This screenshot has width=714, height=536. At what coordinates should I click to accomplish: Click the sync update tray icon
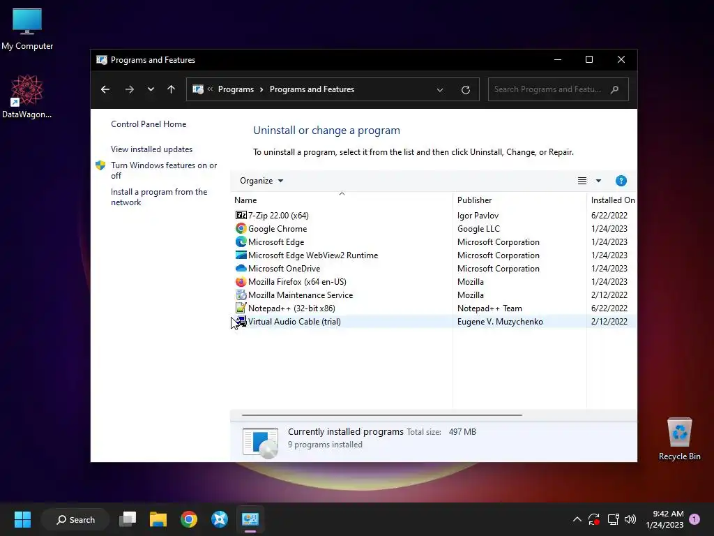pyautogui.click(x=594, y=519)
